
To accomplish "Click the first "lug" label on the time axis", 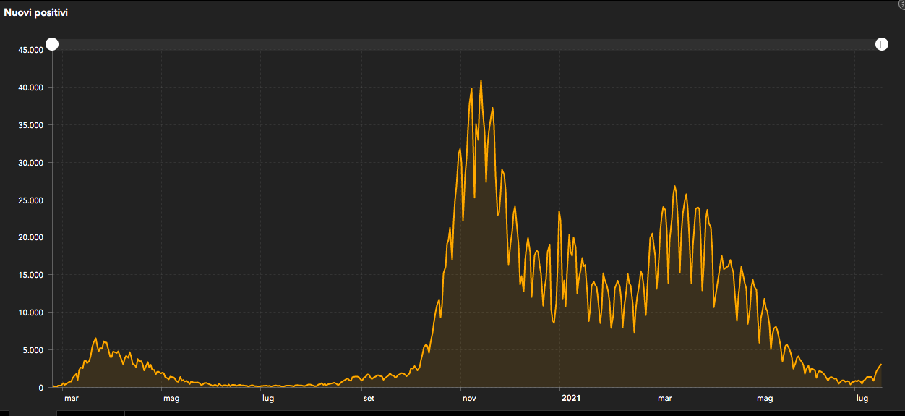I will tap(267, 398).
